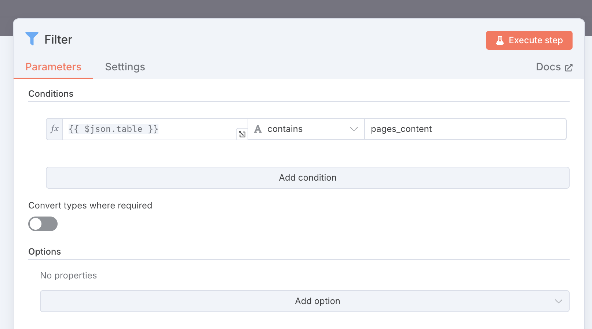Image resolution: width=592 pixels, height=329 pixels.
Task: Open the Docs link
Action: [554, 67]
